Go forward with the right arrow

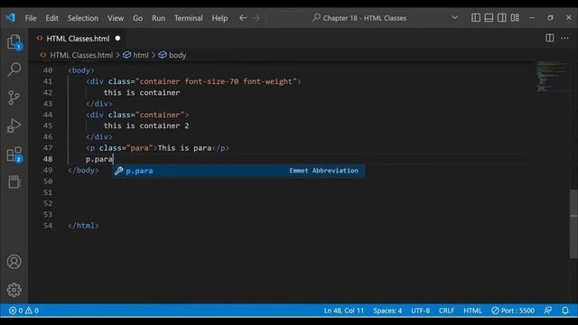click(x=256, y=18)
